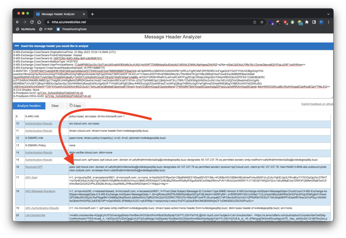Click the Clear button
346x238 pixels.
(x=55, y=106)
